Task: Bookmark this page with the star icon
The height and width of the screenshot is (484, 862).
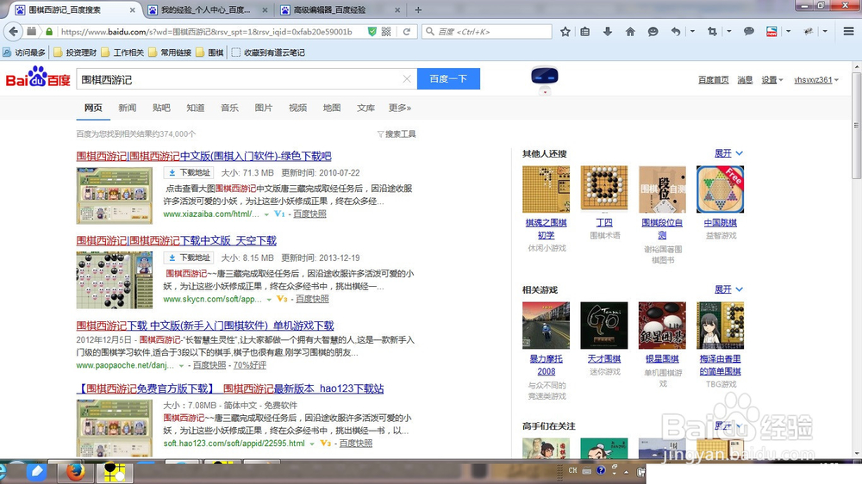Action: (565, 32)
